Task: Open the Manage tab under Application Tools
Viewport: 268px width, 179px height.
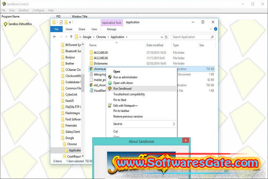Action: [x=112, y=29]
